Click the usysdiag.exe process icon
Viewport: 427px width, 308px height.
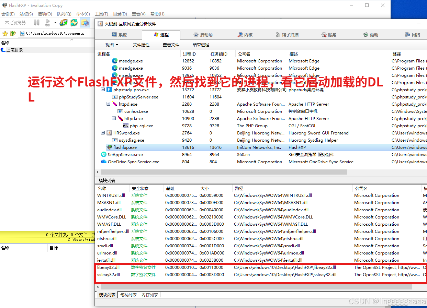pyautogui.click(x=115, y=140)
